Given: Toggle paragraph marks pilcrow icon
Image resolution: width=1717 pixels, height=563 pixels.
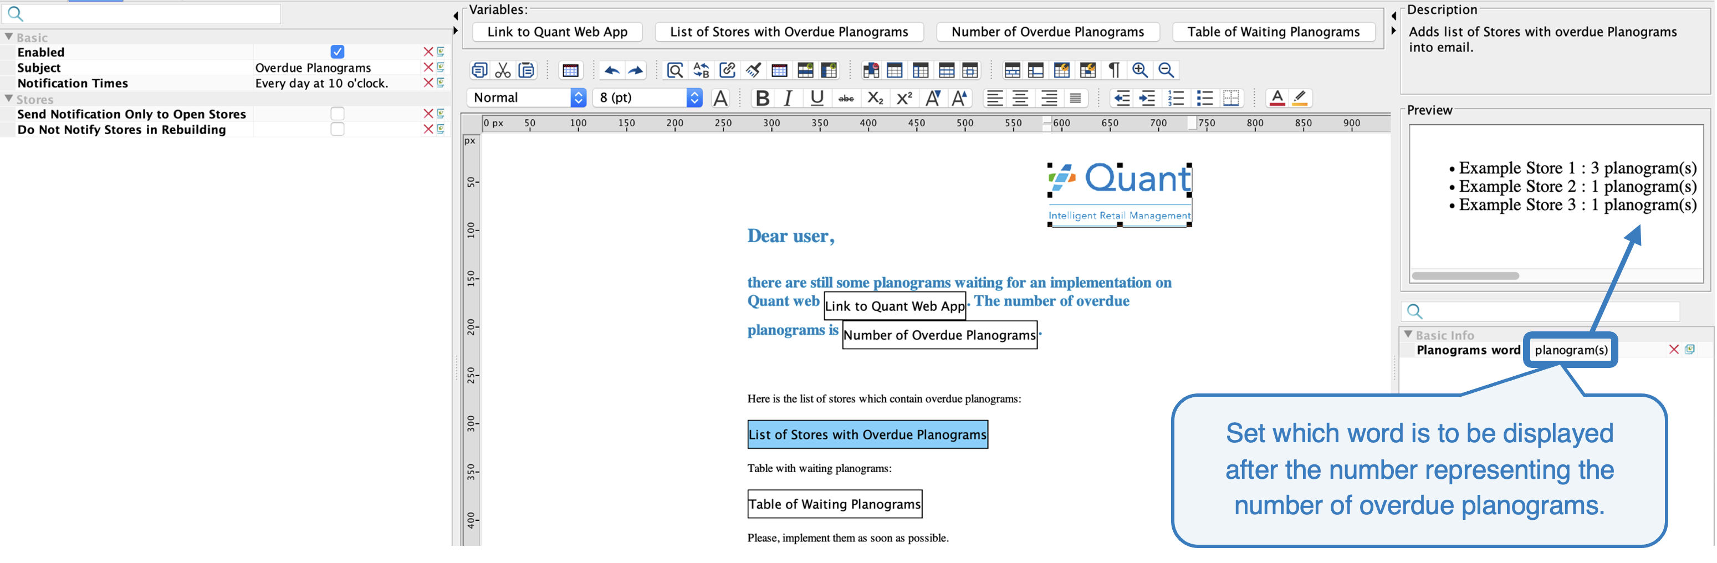Looking at the screenshot, I should pyautogui.click(x=1114, y=70).
